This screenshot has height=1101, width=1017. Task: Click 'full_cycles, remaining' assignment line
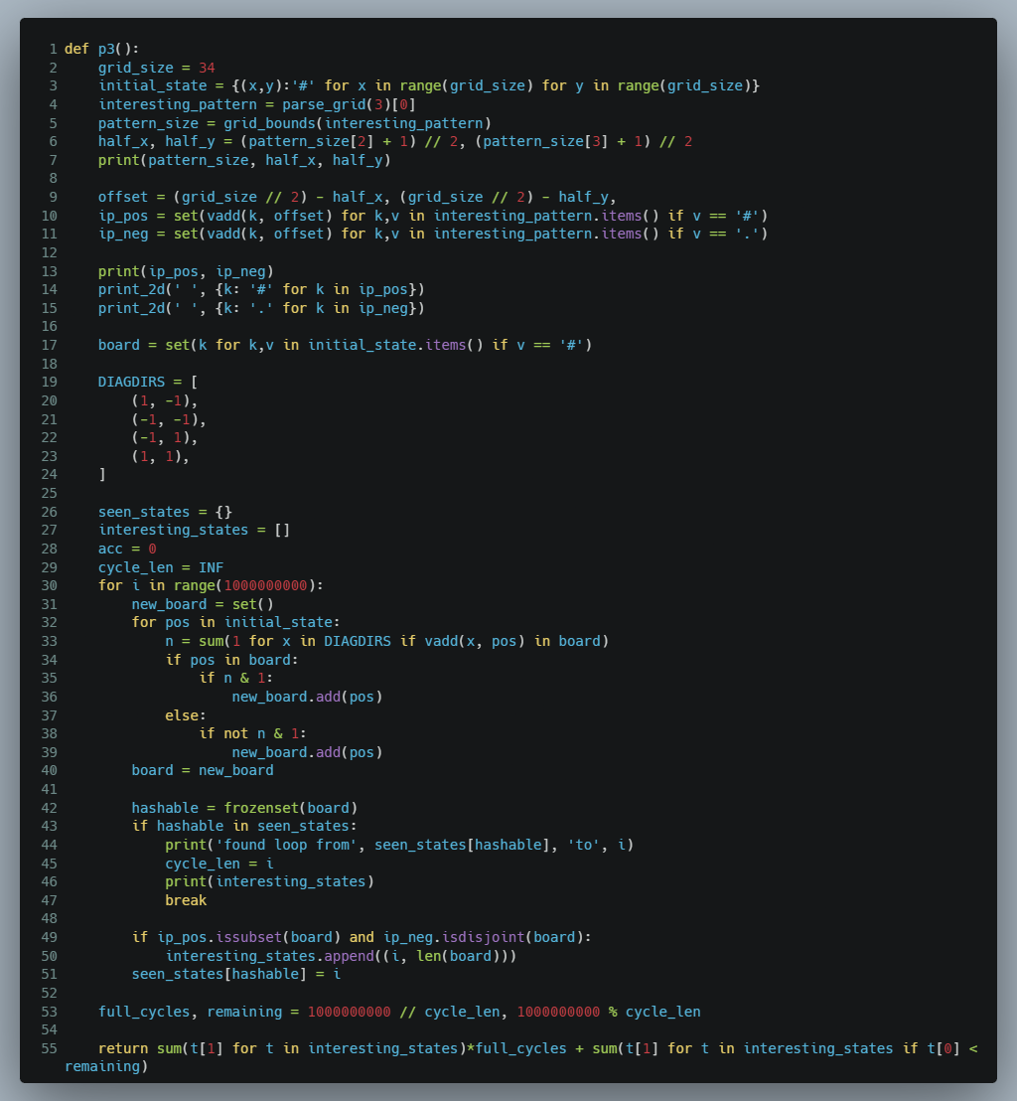coord(399,1012)
